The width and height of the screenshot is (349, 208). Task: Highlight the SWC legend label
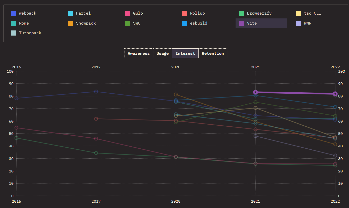pyautogui.click(x=137, y=23)
